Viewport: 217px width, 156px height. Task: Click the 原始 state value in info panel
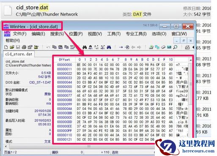pyautogui.click(x=47, y=94)
